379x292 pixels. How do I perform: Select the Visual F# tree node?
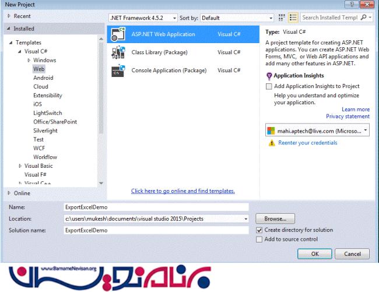[x=36, y=175]
